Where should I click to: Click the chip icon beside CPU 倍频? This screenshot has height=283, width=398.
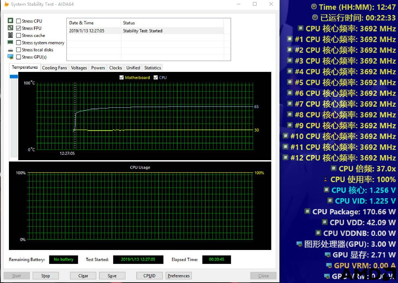click(334, 168)
